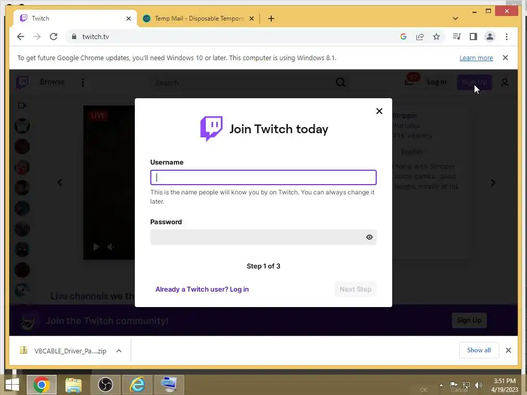Reload the current page
The width and height of the screenshot is (527, 395).
pyautogui.click(x=54, y=37)
